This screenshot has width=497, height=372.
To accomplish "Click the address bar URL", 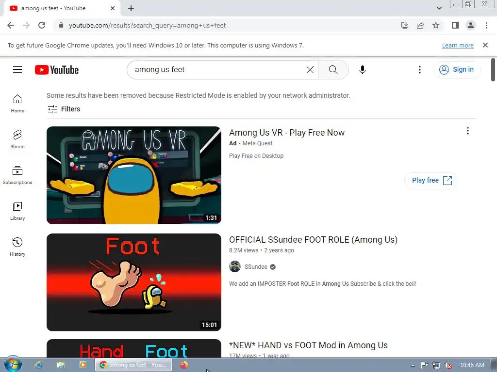I will (147, 25).
